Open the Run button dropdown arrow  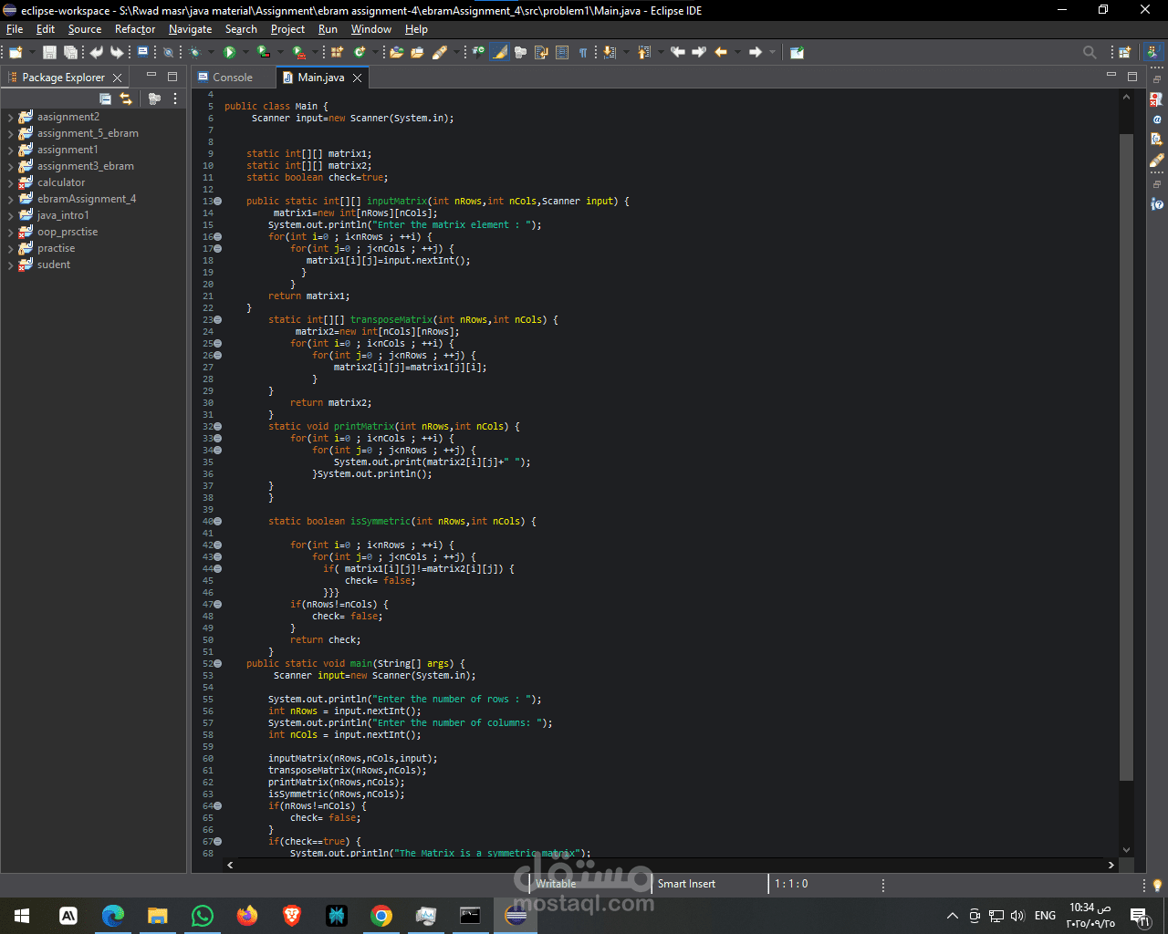(245, 52)
